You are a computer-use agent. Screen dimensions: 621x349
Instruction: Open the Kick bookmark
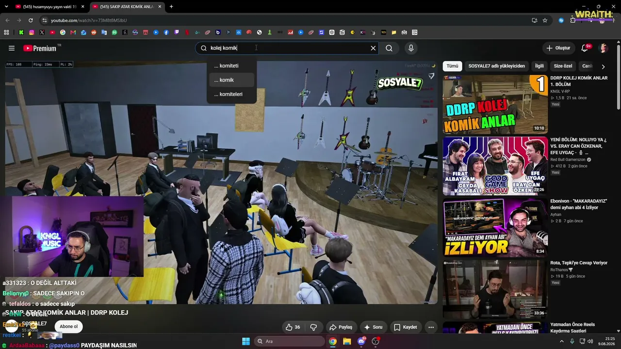[x=21, y=32]
